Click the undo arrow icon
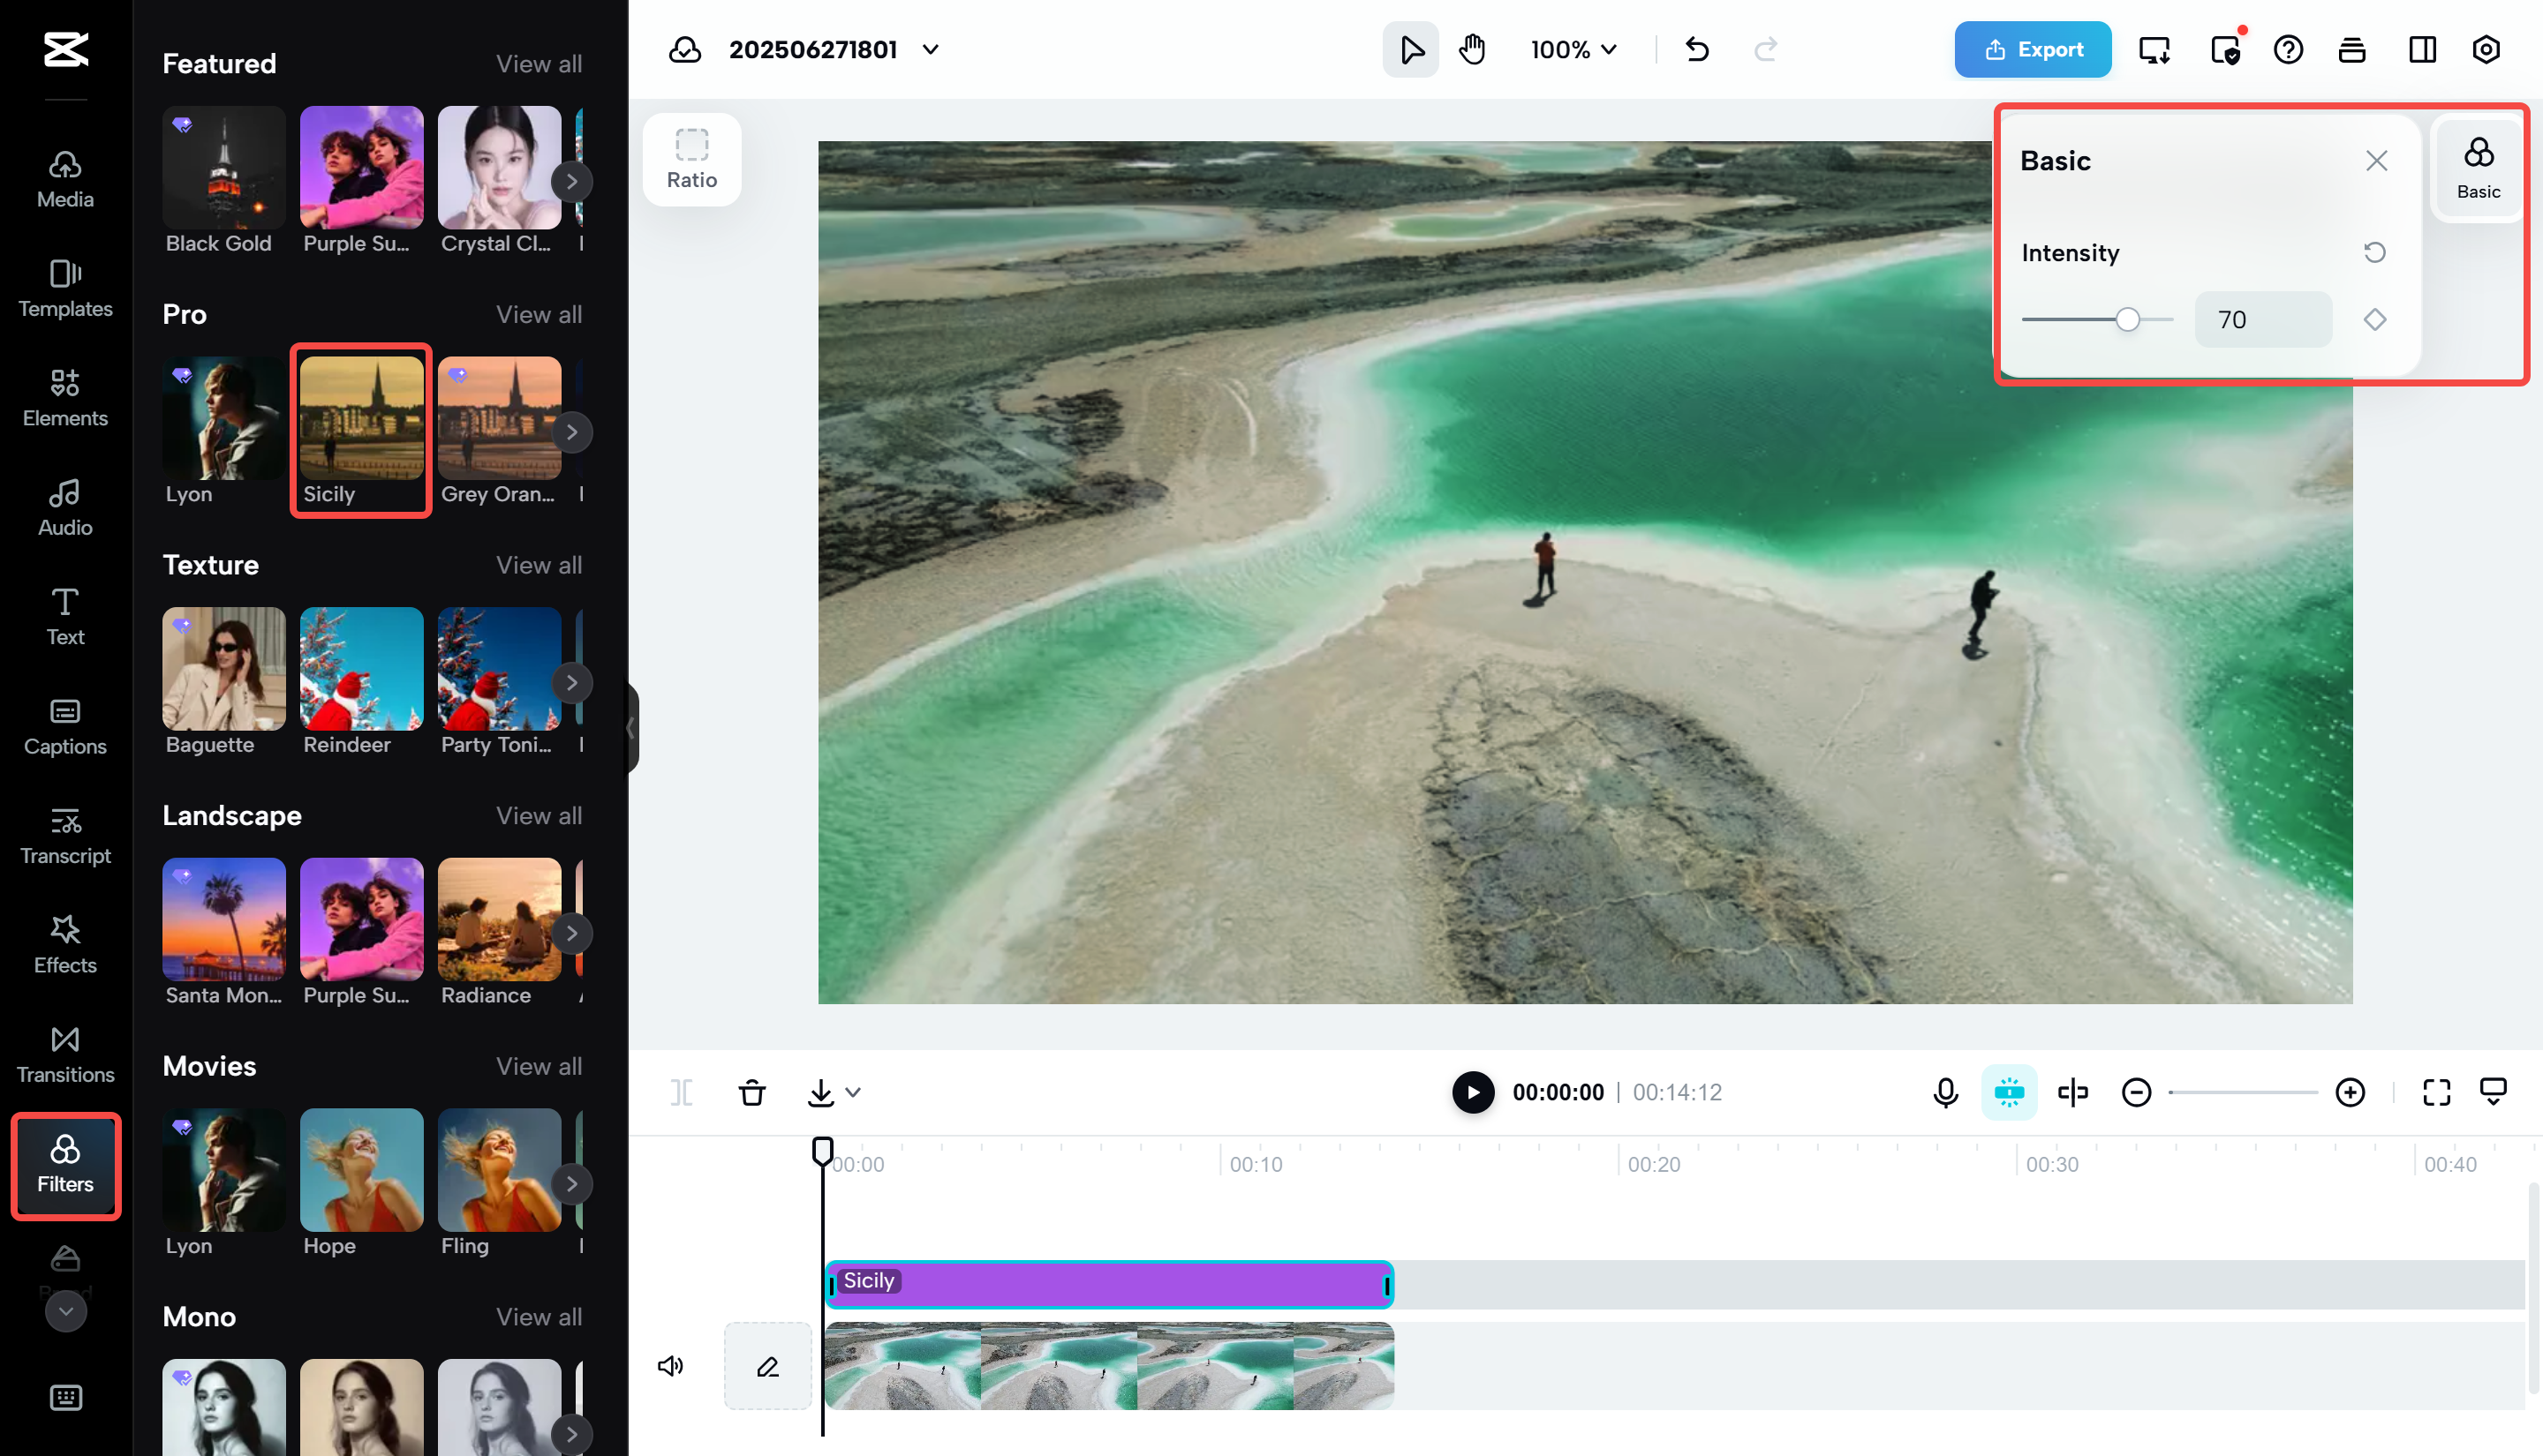2543x1456 pixels. (x=1698, y=49)
